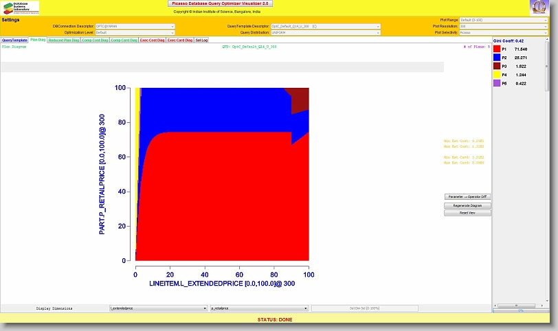Switch to the Exec Cost Diag tab

click(152, 41)
